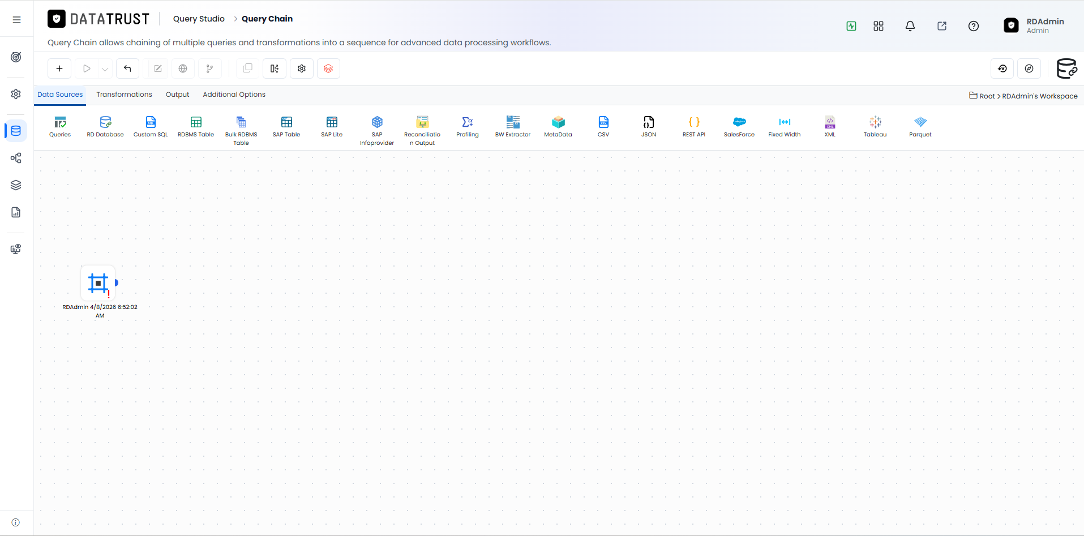Screen dimensions: 1084x536
Task: Select the RDBMS Table data source
Action: tap(196, 127)
